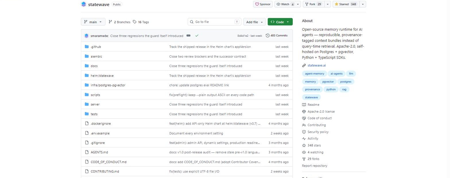Open the green Code dropdown
Image resolution: width=450 pixels, height=178 pixels.
coord(280,22)
